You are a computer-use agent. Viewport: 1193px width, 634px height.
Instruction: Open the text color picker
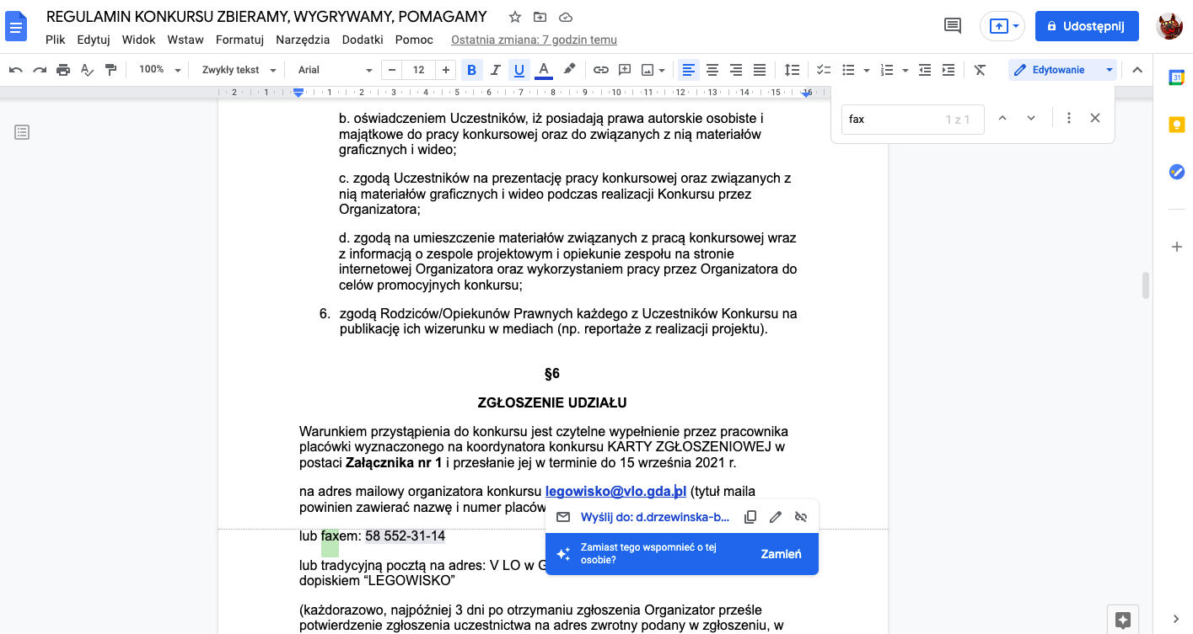pos(544,70)
